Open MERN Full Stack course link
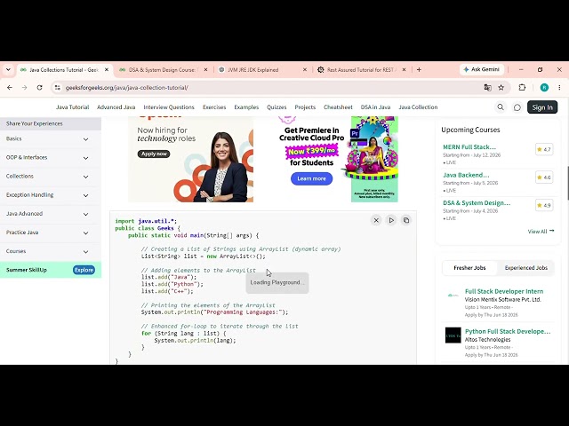 pos(469,147)
